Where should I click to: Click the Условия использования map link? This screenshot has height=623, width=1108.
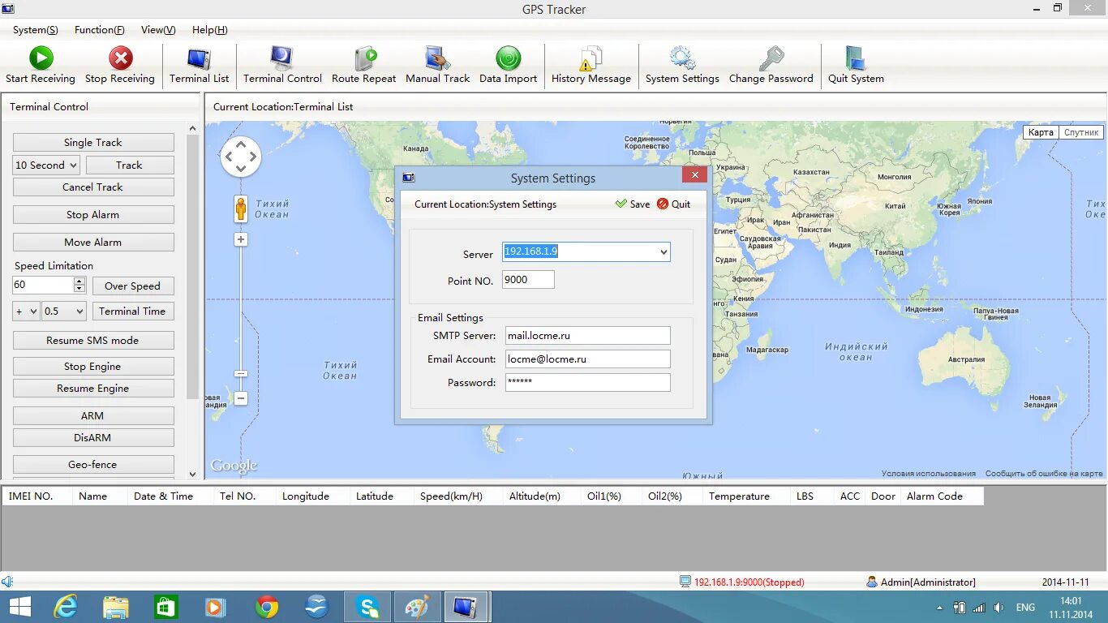[x=929, y=473]
